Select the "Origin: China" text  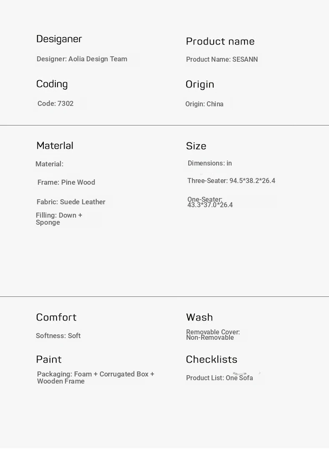[204, 104]
